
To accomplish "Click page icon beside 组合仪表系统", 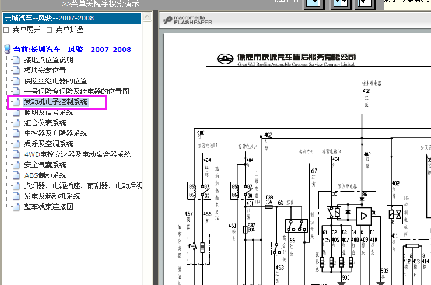I will coord(16,123).
